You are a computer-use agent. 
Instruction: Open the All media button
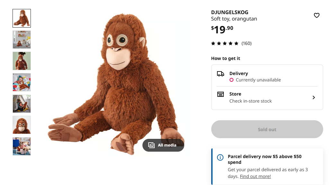[163, 145]
